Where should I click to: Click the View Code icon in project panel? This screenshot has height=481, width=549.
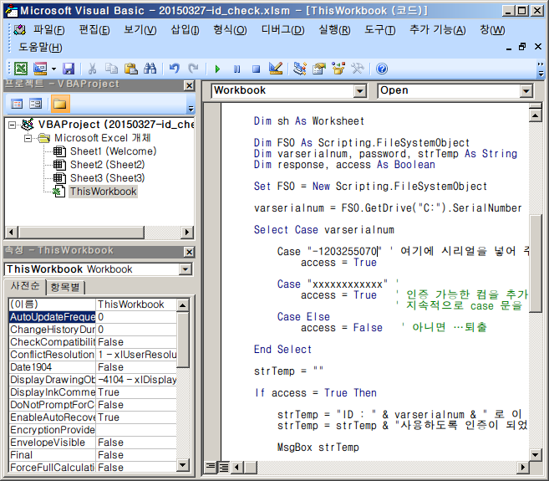tap(17, 104)
